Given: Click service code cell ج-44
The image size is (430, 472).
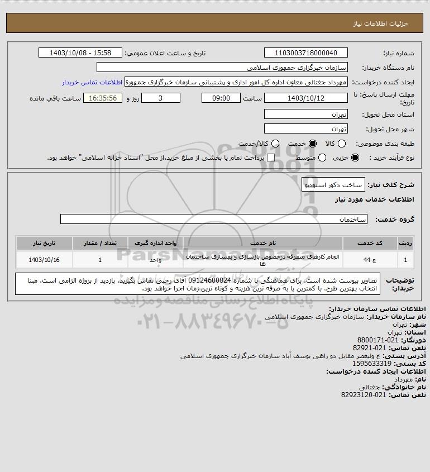Looking at the screenshot, I should coord(370,260).
